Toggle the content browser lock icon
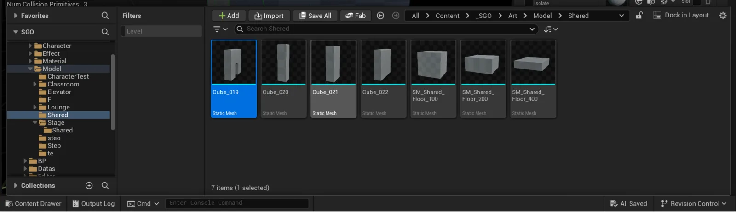This screenshot has width=736, height=212. [x=639, y=15]
